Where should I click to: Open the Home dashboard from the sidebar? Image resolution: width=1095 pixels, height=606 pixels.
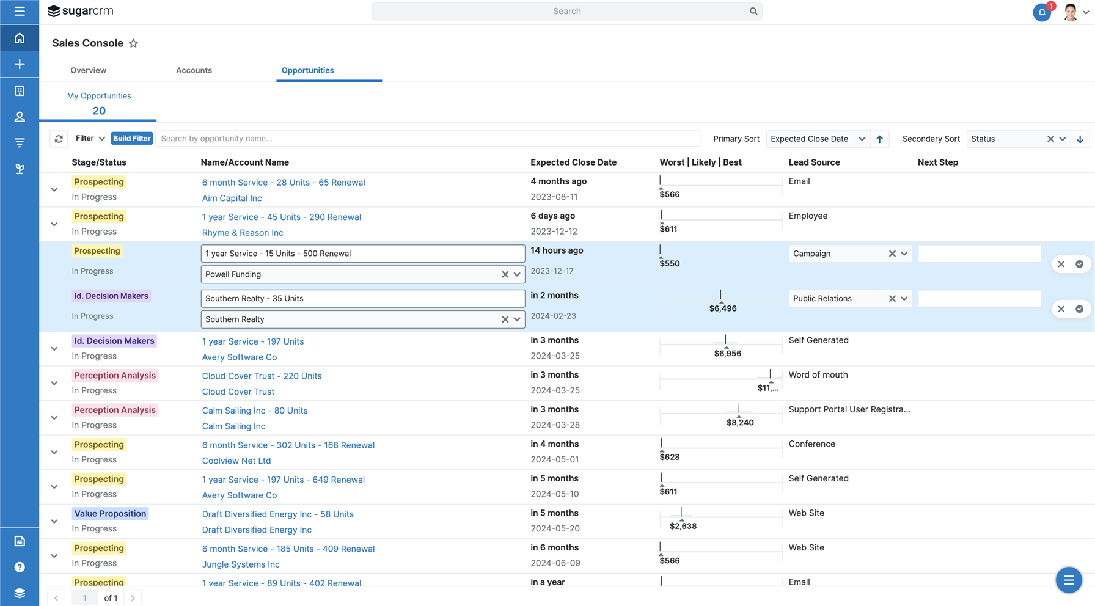(x=20, y=37)
